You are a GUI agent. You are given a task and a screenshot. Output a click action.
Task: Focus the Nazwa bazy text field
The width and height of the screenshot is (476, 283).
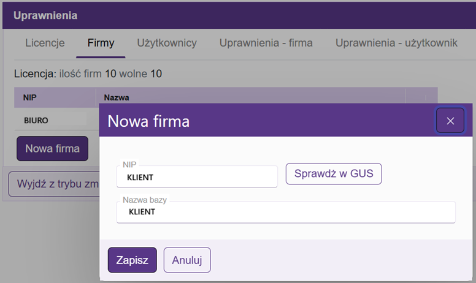coord(286,212)
